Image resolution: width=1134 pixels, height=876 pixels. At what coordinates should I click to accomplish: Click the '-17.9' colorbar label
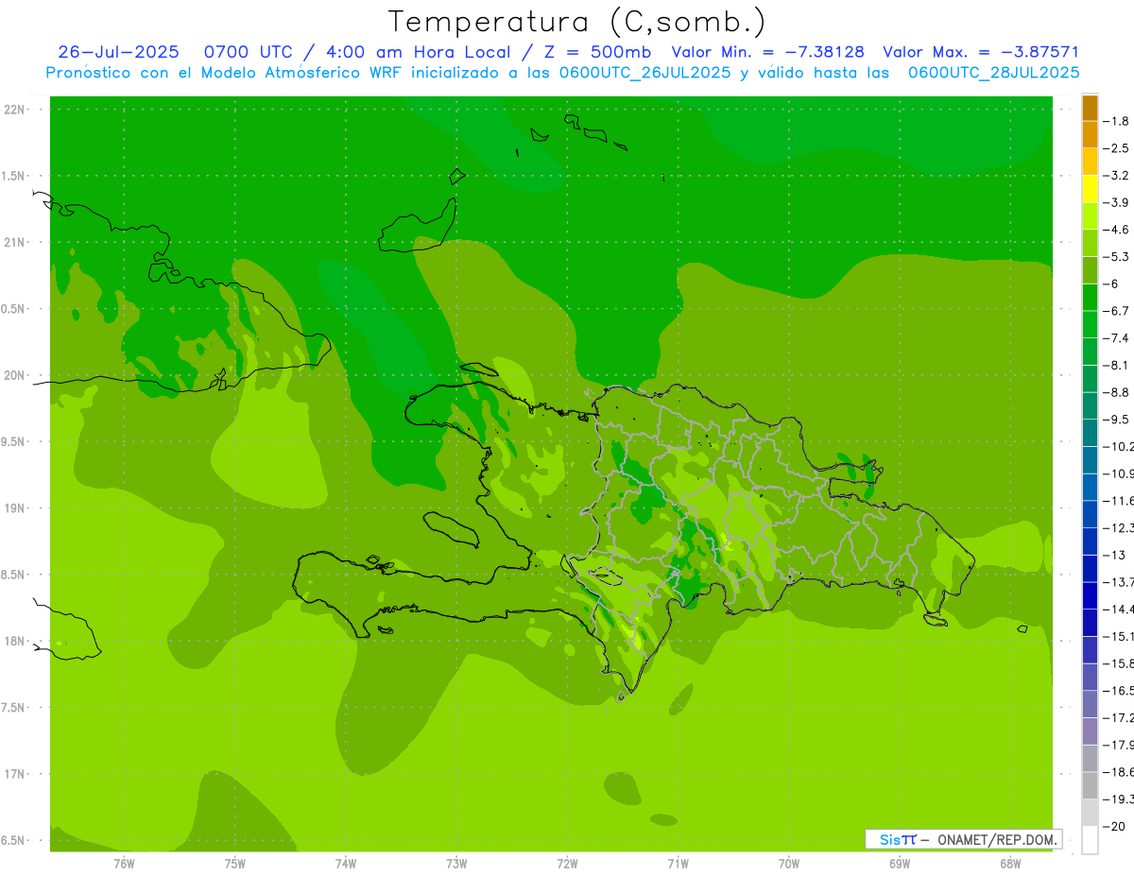pos(1119,745)
